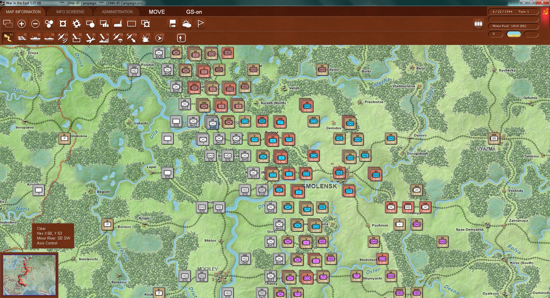Click the rectangle with ring overlay icon
Viewport: 550px width, 298px height.
point(146,23)
